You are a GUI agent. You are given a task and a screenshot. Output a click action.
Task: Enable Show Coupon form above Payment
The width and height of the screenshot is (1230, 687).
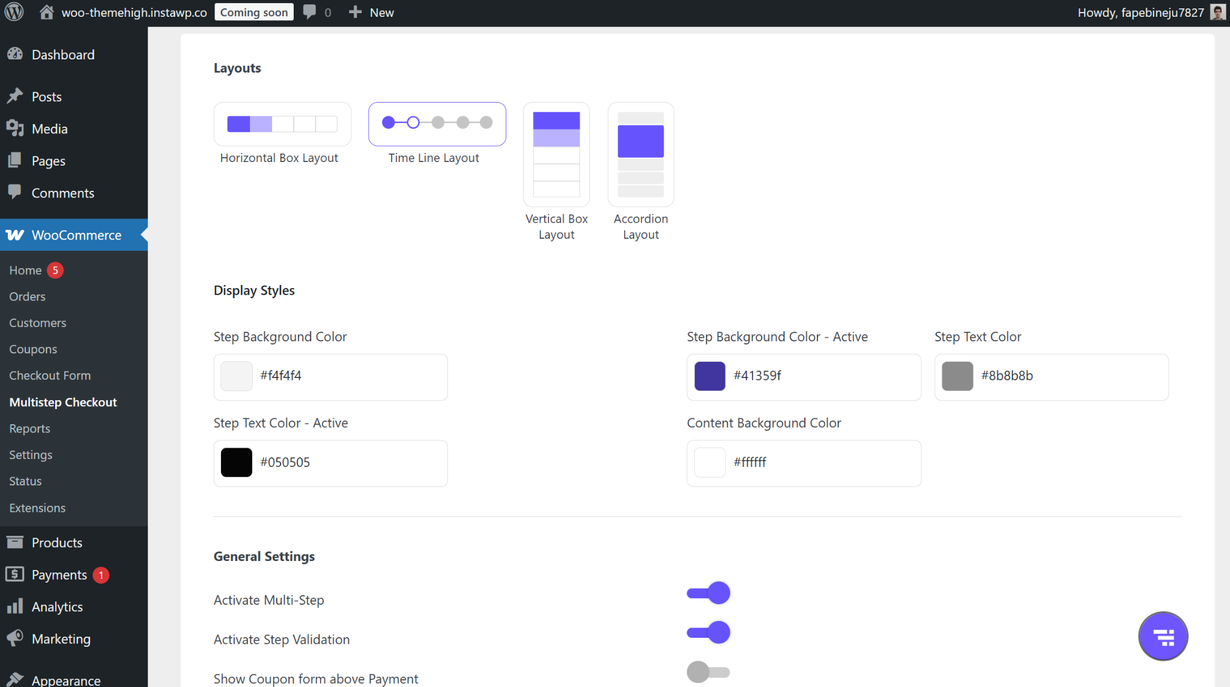click(708, 672)
